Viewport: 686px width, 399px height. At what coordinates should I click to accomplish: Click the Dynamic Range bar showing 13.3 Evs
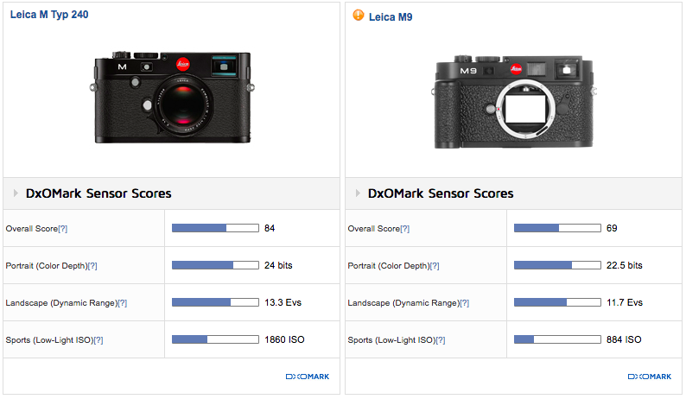[215, 302]
